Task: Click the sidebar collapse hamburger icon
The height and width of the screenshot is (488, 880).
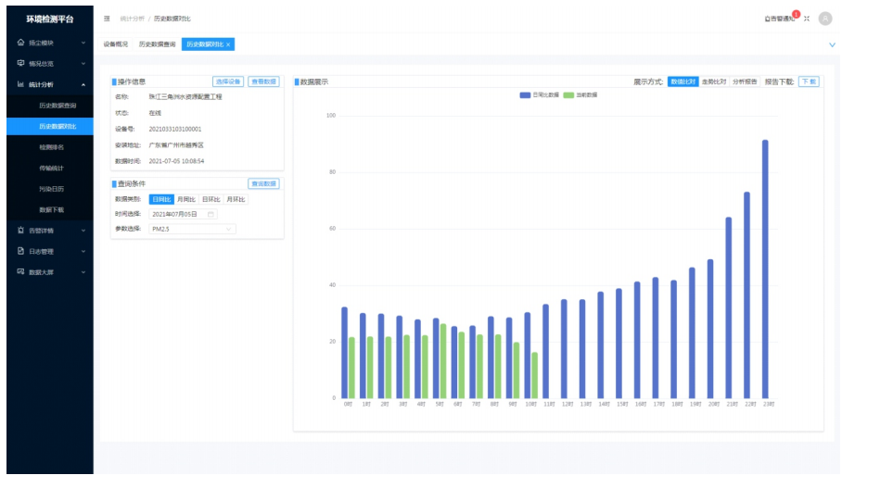Action: 107,19
